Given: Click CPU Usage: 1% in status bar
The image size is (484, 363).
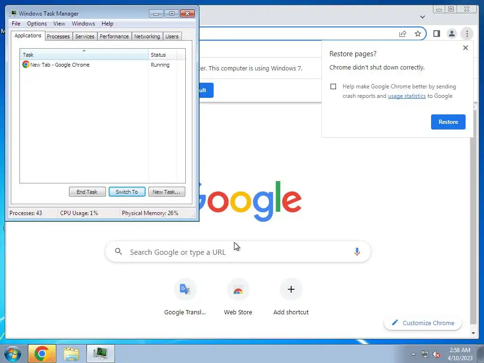Looking at the screenshot, I should tap(79, 213).
